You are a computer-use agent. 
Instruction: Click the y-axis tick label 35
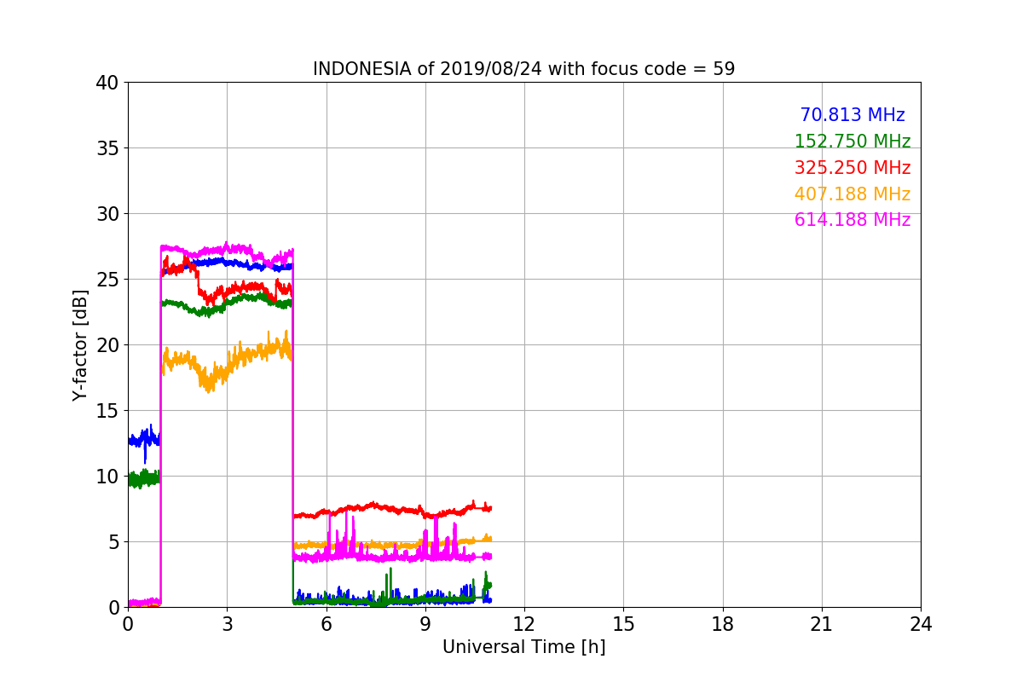107,148
